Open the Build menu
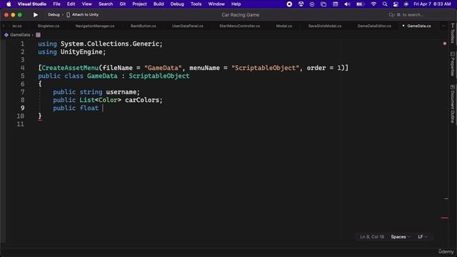The image size is (457, 257). (x=159, y=4)
